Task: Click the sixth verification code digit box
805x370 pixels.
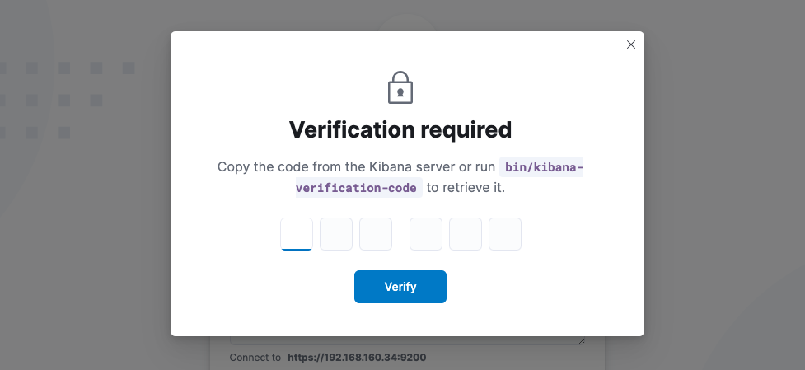Action: click(x=505, y=234)
